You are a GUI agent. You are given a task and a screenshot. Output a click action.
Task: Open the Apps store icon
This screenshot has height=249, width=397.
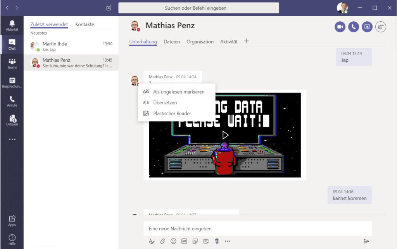coord(12,221)
